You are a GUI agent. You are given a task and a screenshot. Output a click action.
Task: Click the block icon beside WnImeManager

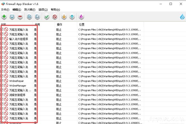tap(6, 86)
